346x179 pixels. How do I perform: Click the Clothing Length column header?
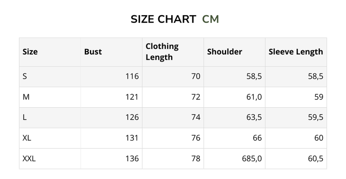tap(162, 52)
